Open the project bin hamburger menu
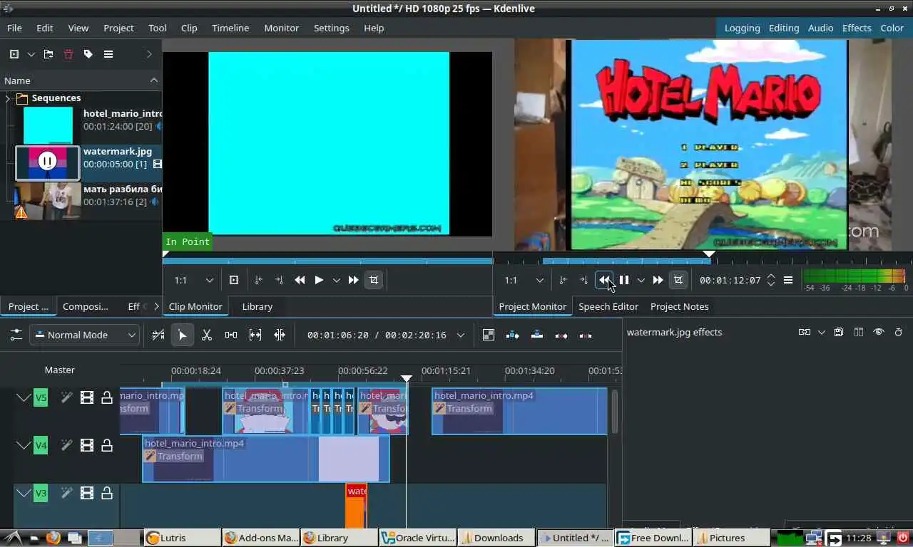The height and width of the screenshot is (547, 913). pyautogui.click(x=108, y=54)
